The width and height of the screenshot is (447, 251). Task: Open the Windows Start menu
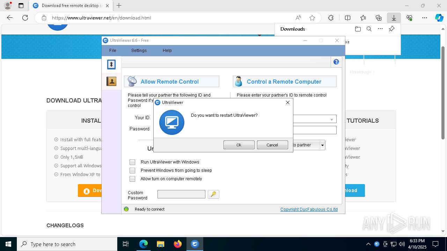click(x=8, y=244)
